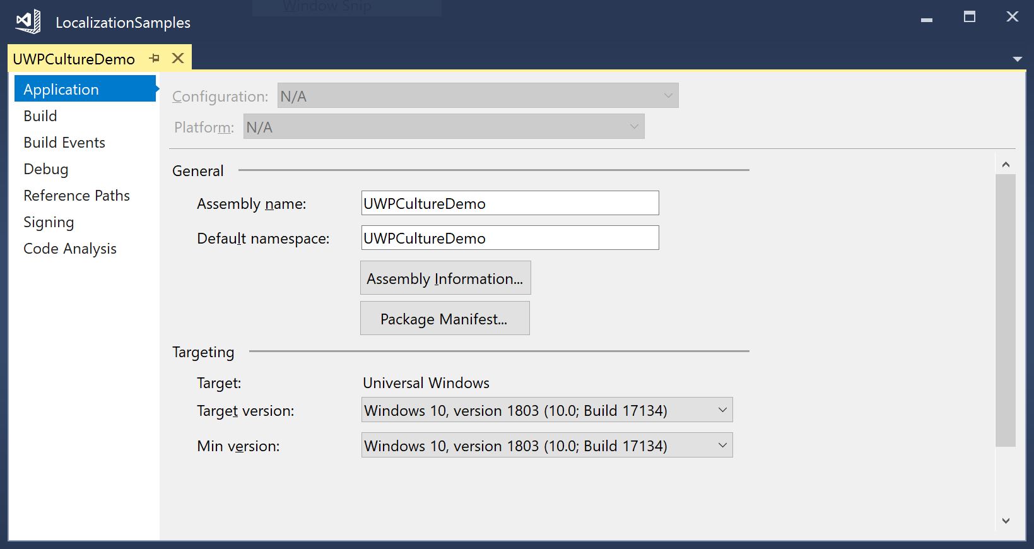Viewport: 1034px width, 549px height.
Task: Close the LocalizationSamples window
Action: pyautogui.click(x=1013, y=17)
